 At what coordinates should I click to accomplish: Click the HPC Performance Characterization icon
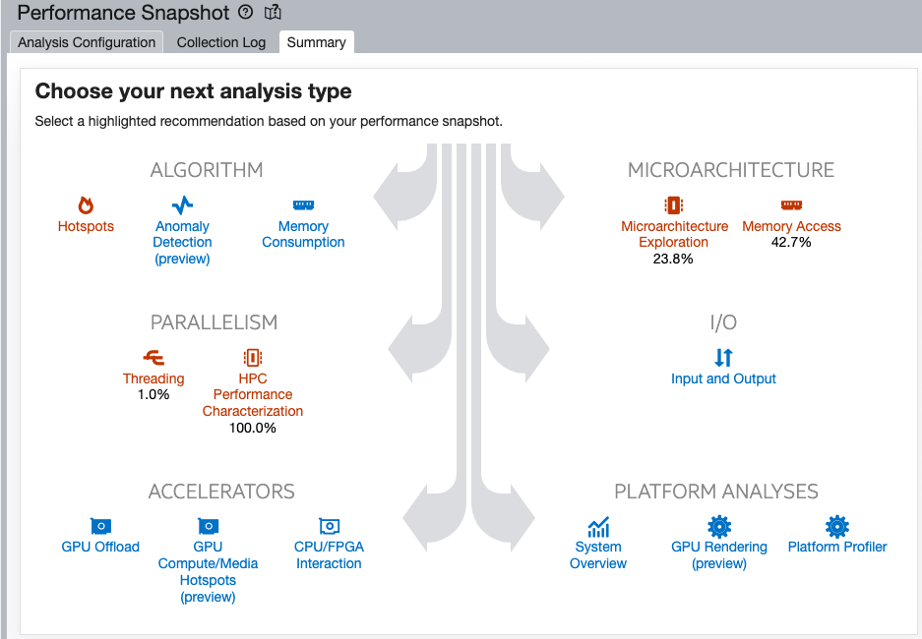pyautogui.click(x=253, y=357)
